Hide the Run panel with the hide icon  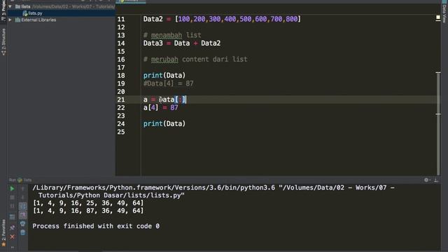[x=436, y=180]
